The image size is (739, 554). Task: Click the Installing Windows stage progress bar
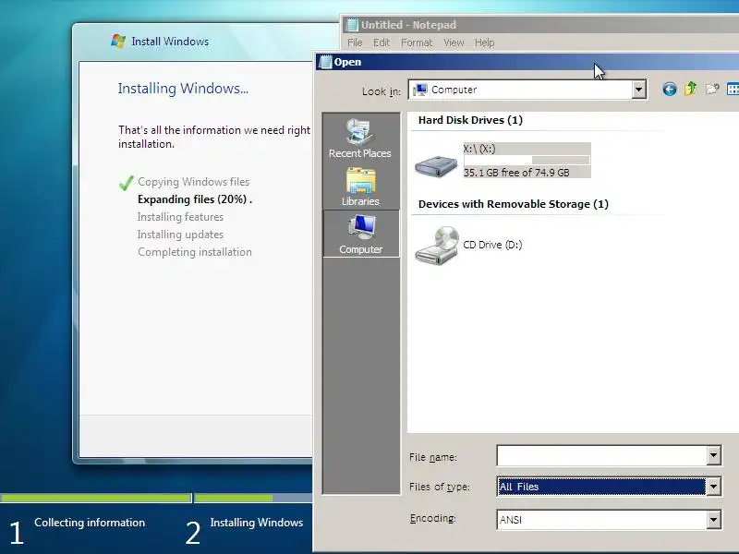pos(253,498)
